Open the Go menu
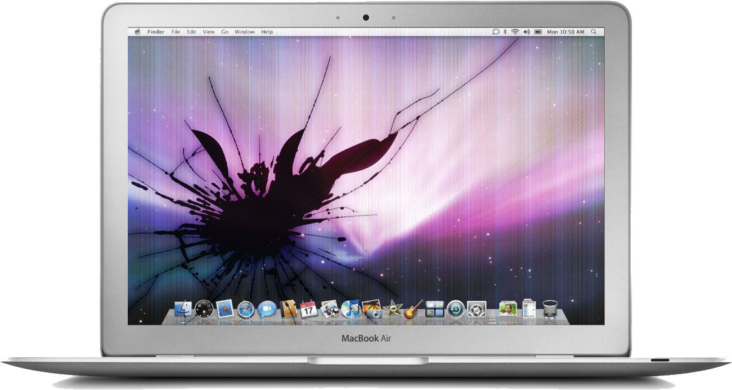This screenshot has height=390, width=732. [225, 31]
